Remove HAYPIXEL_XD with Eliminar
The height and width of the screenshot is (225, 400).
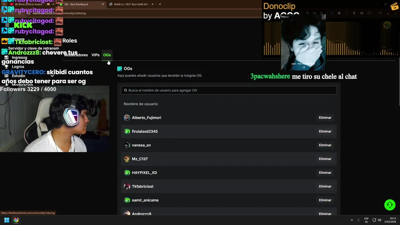pos(325,172)
